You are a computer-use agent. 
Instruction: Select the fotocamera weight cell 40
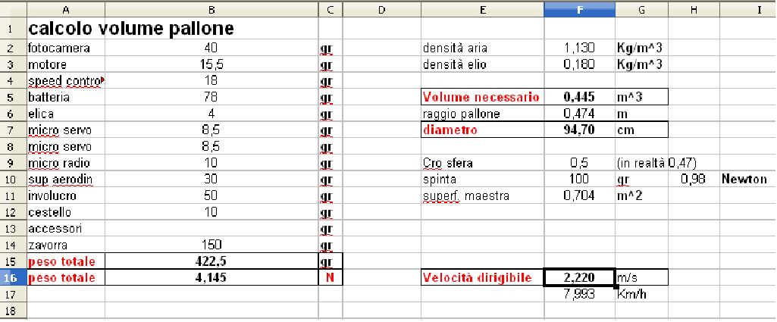tap(211, 48)
